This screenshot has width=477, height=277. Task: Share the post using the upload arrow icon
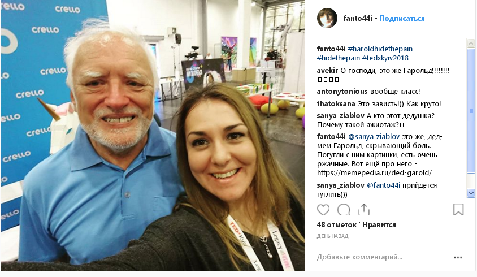[364, 209]
